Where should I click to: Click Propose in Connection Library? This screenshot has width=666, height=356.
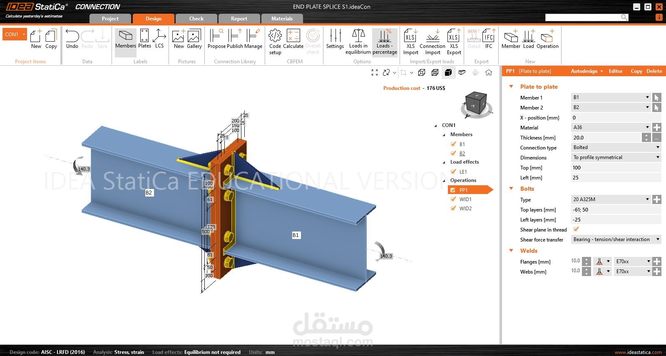tap(216, 39)
